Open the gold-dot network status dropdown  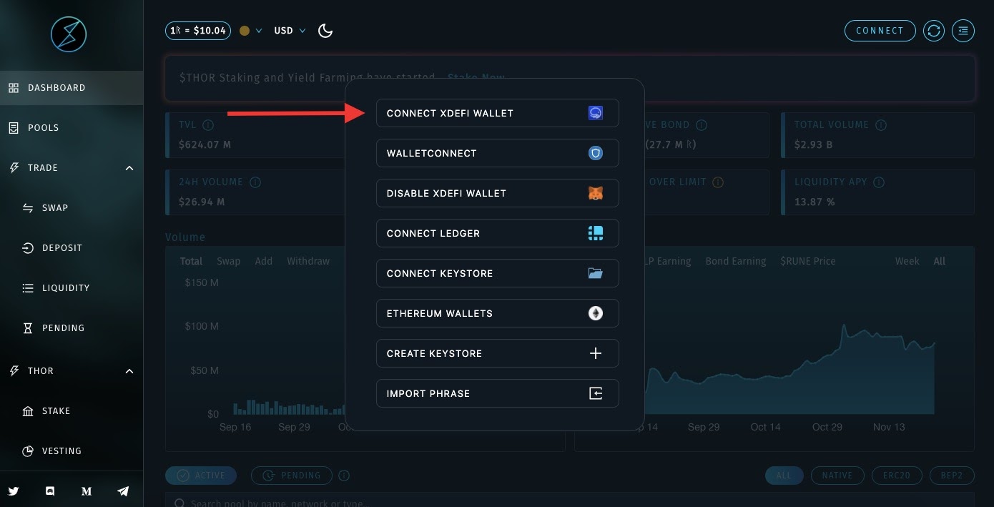(x=251, y=31)
